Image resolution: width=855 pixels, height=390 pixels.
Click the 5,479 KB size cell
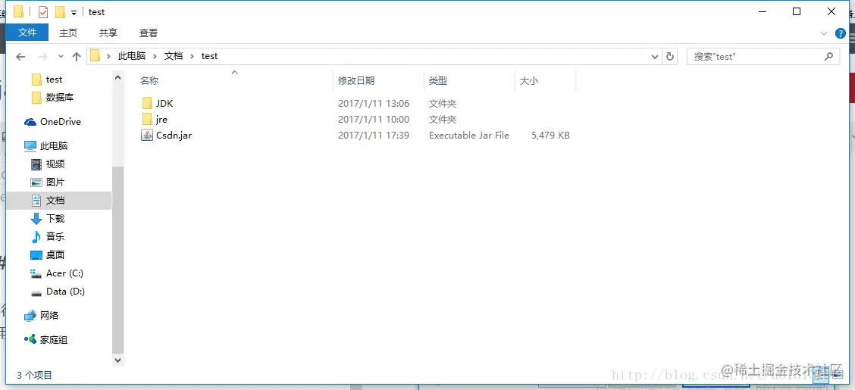(550, 135)
